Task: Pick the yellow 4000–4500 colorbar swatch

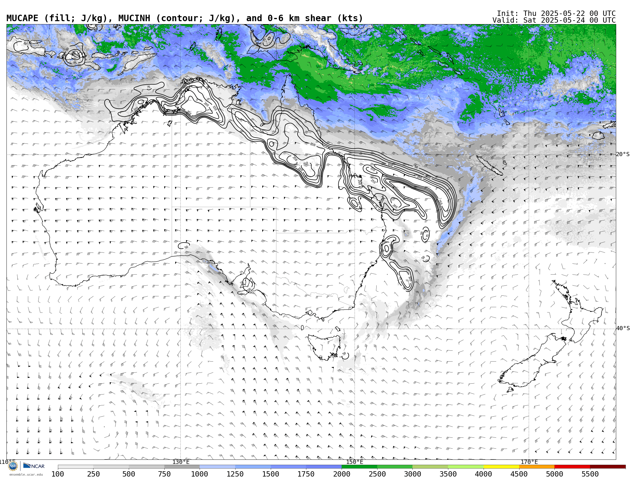Action: (501, 467)
